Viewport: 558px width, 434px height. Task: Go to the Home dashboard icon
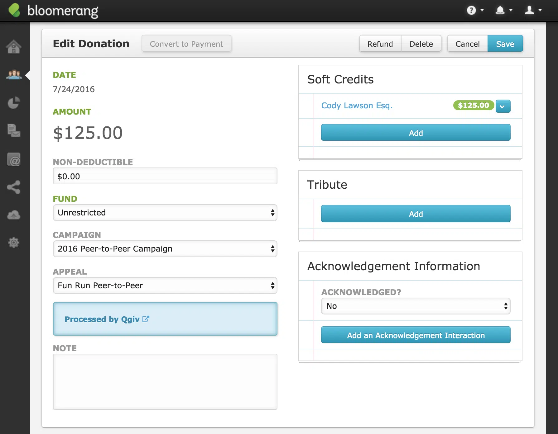point(14,47)
